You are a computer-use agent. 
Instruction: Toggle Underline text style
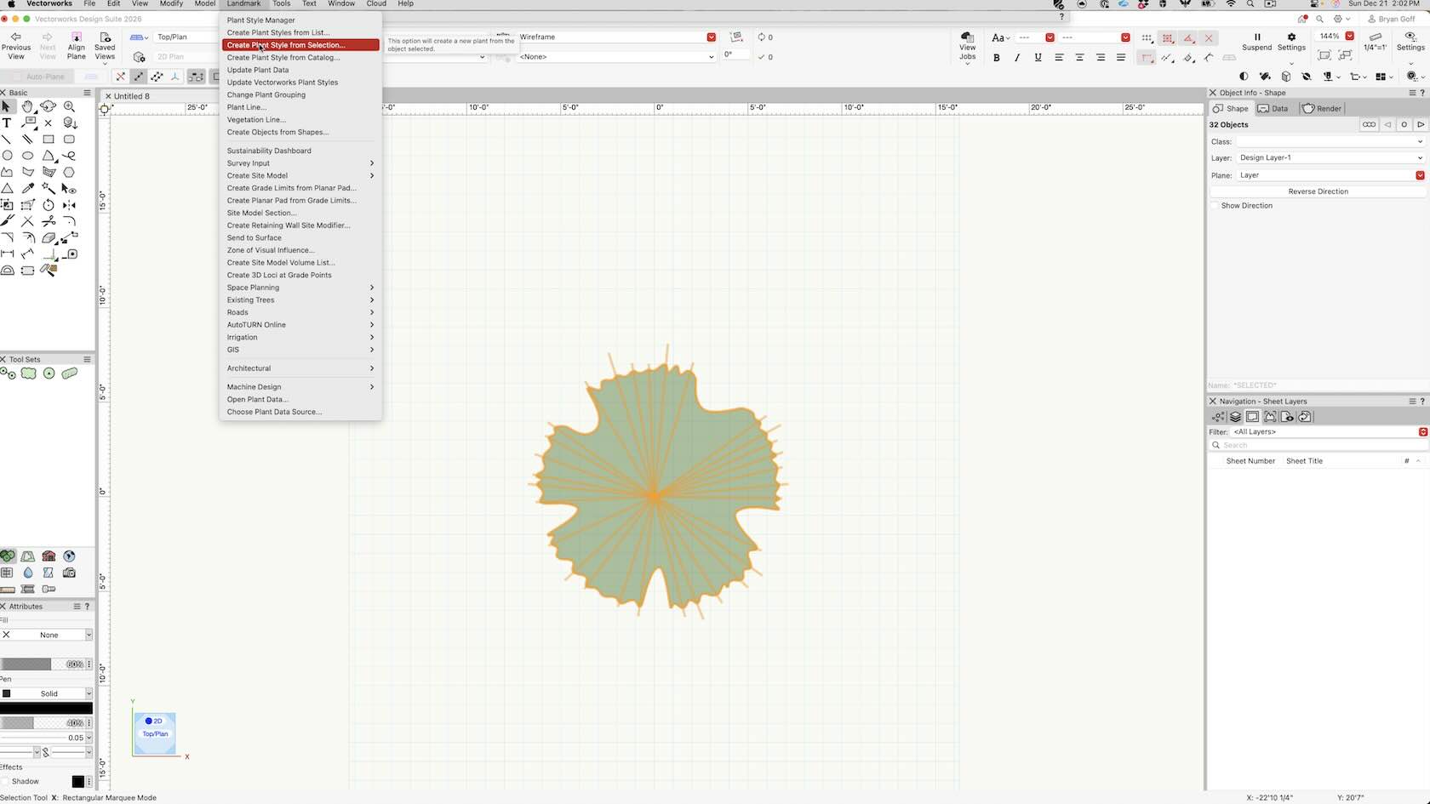(1038, 58)
